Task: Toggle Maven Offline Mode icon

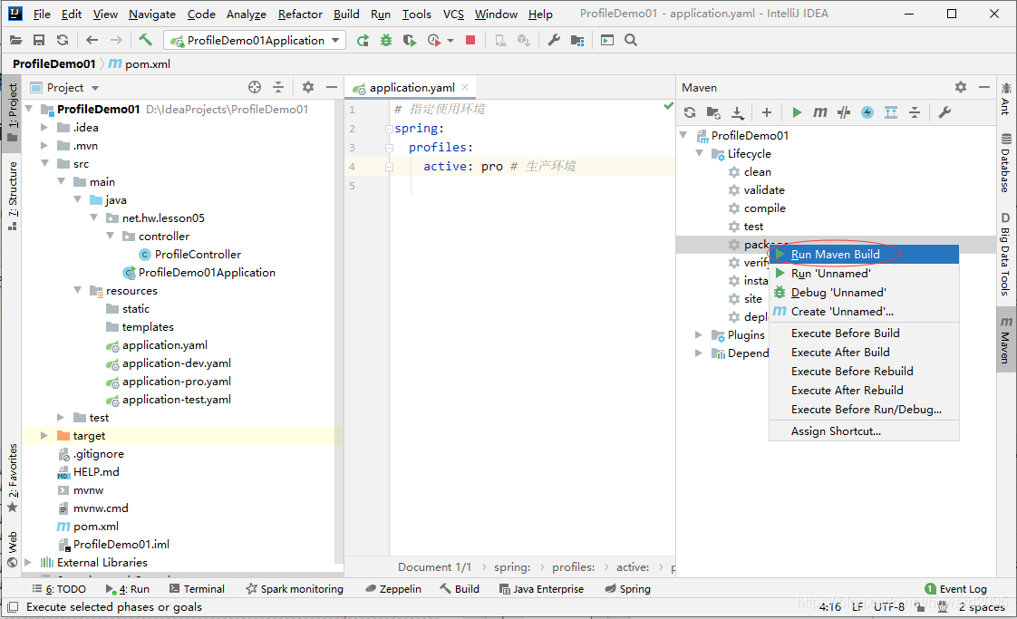Action: pos(844,112)
